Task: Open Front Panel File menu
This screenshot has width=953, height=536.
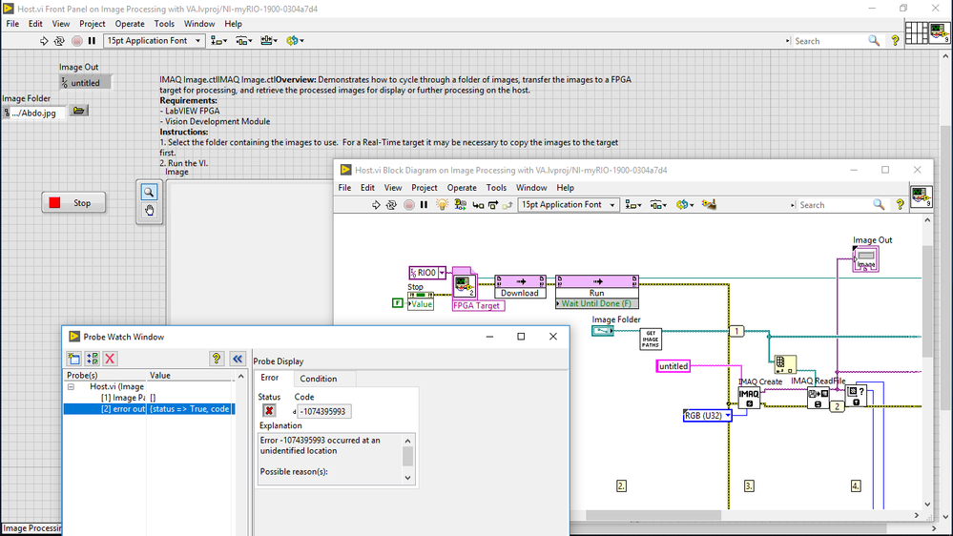Action: pos(12,24)
